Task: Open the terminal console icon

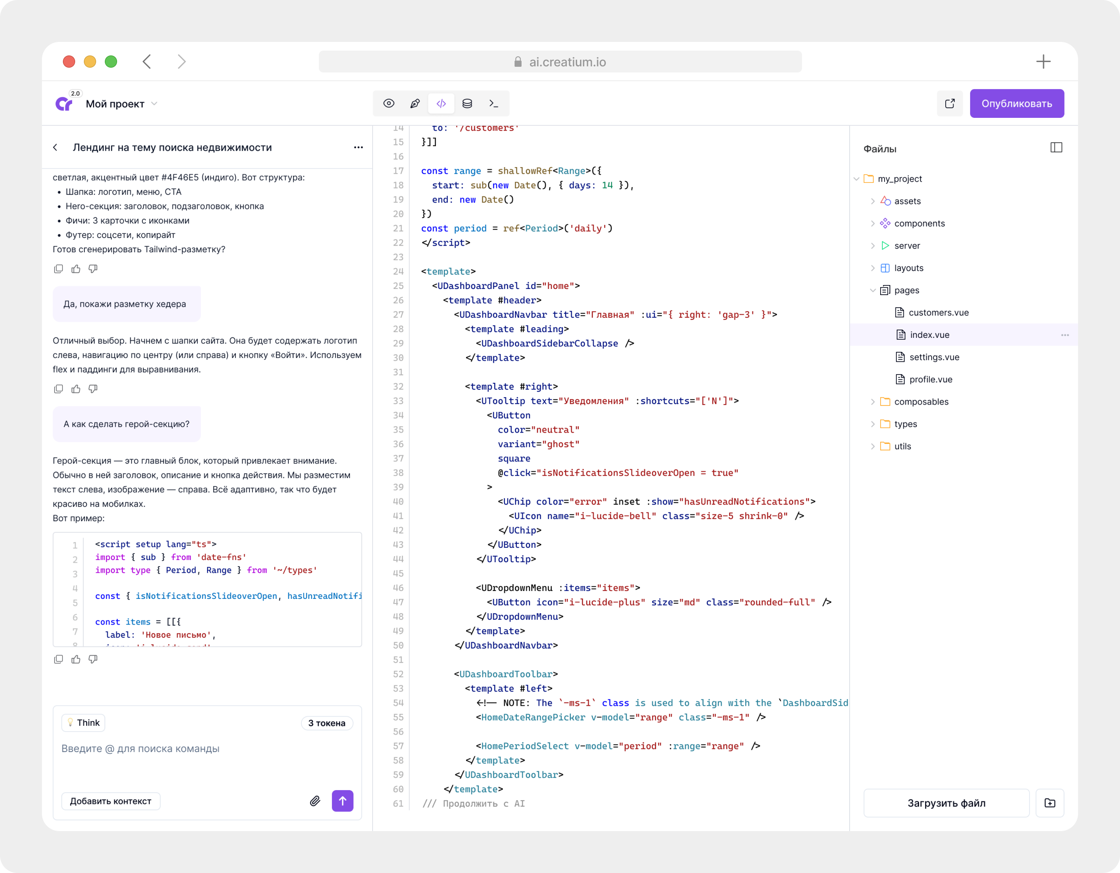Action: [x=493, y=103]
